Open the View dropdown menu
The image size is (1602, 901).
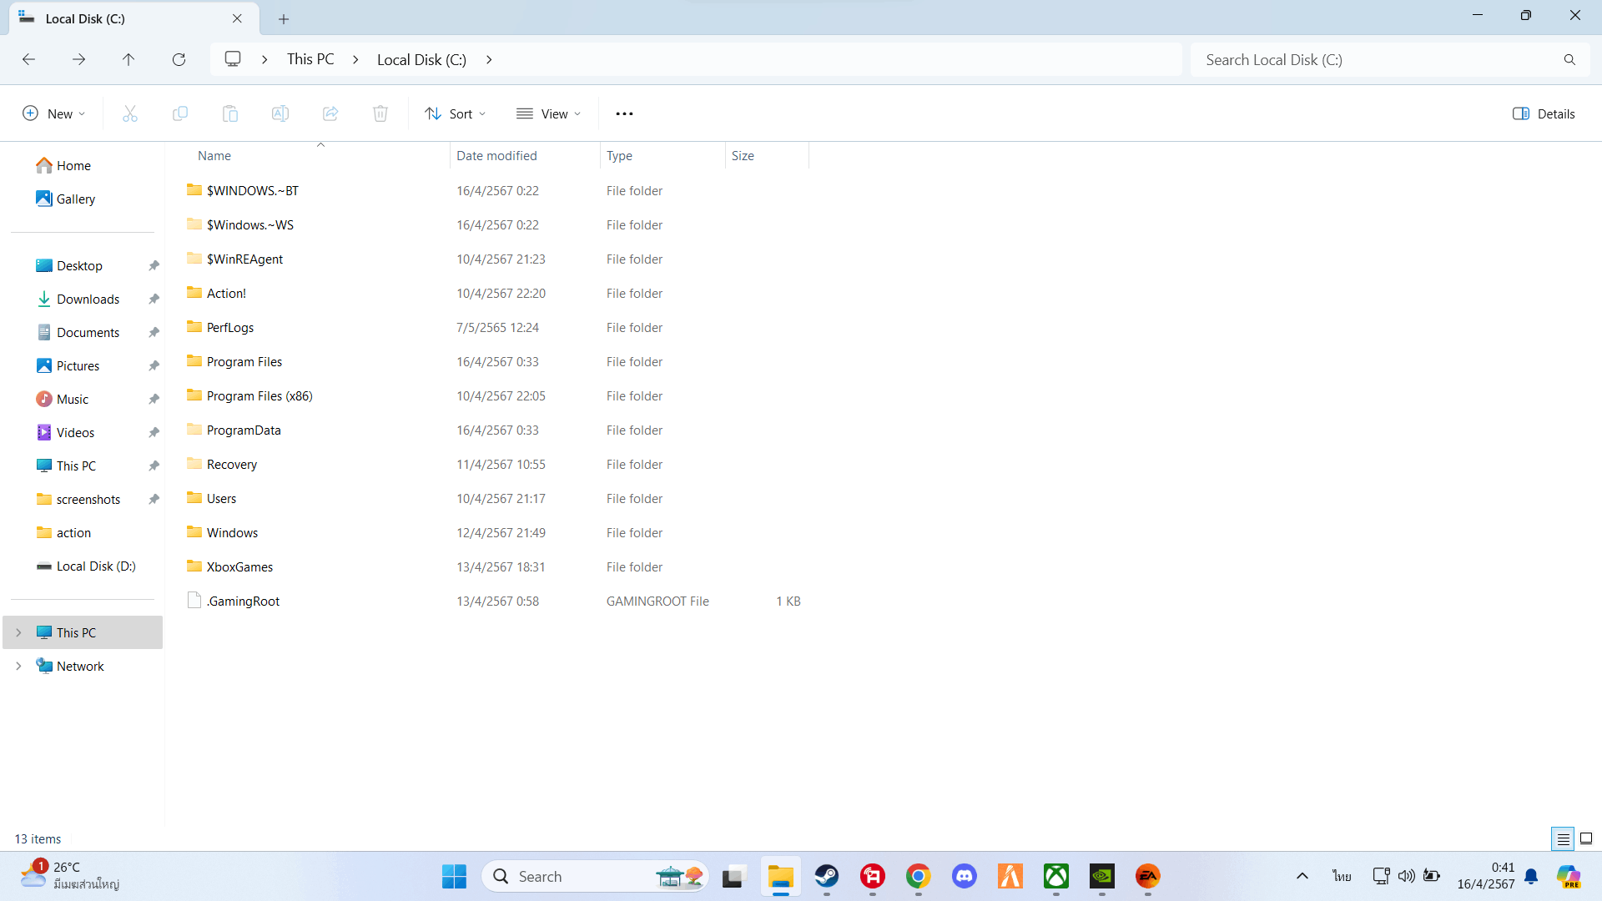(548, 113)
